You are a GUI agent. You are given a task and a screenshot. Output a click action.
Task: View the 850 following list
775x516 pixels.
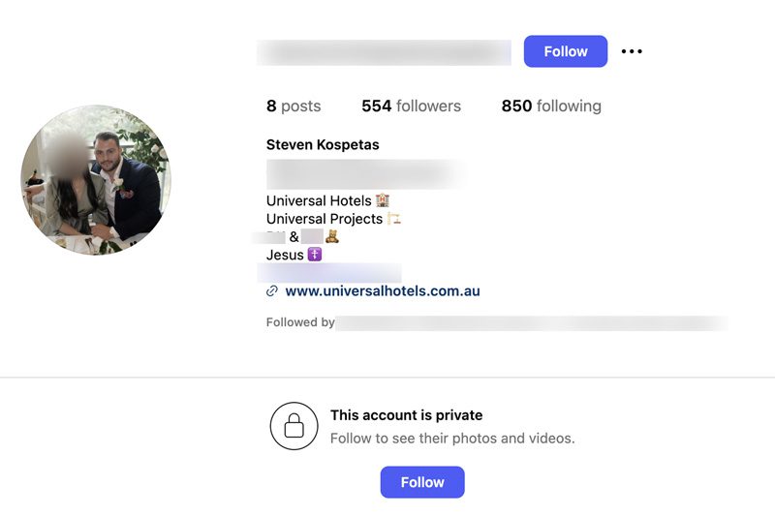(551, 106)
